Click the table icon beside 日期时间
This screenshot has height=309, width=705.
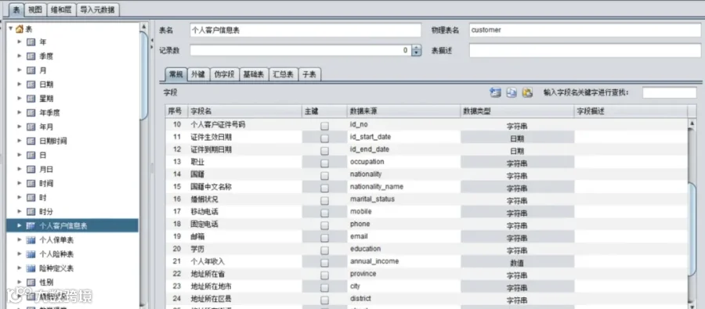pos(31,141)
